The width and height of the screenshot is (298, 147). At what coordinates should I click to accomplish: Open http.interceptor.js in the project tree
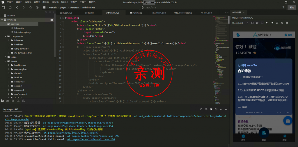click(23, 32)
